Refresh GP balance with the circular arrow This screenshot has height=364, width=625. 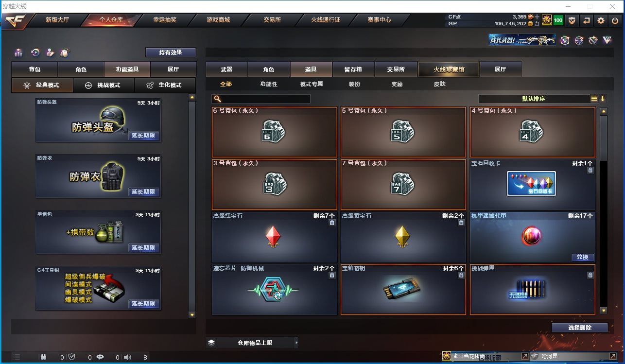click(x=537, y=23)
